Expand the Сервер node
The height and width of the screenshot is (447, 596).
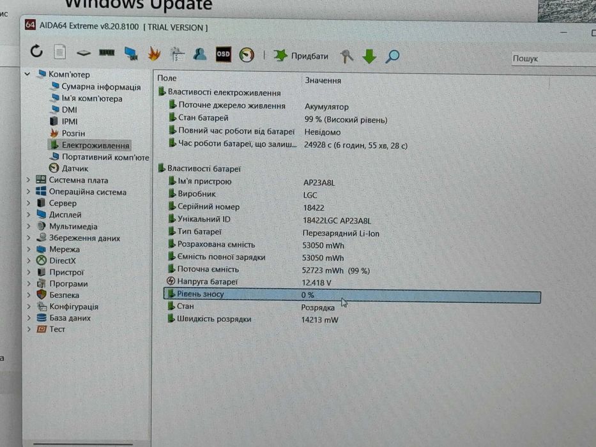[x=29, y=203]
